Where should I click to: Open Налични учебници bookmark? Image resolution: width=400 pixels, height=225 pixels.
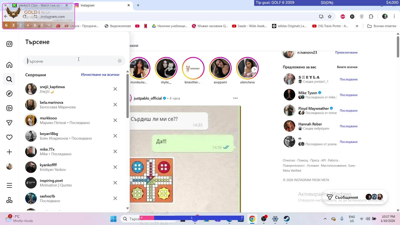click(x=170, y=26)
